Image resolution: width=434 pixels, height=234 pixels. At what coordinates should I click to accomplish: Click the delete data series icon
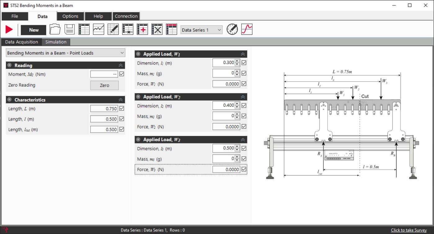tap(157, 29)
